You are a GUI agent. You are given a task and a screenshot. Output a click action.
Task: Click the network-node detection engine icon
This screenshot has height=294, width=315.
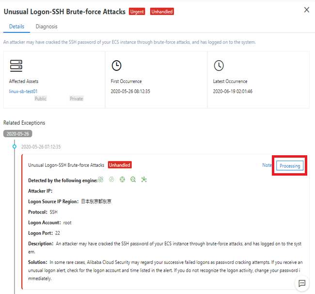(x=144, y=180)
